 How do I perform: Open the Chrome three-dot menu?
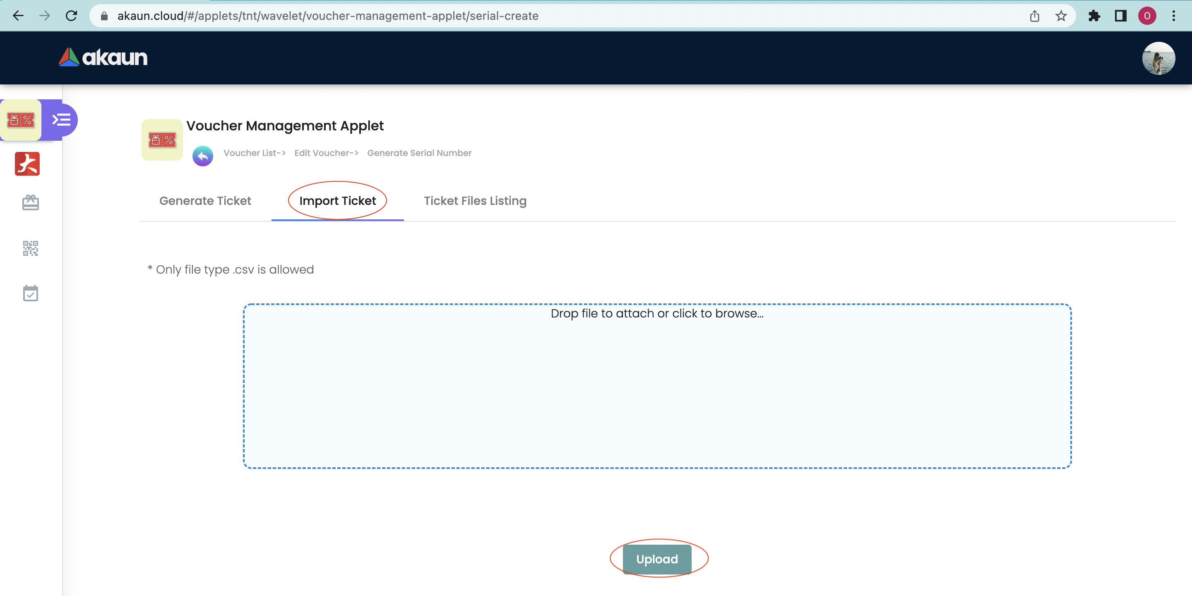coord(1173,16)
